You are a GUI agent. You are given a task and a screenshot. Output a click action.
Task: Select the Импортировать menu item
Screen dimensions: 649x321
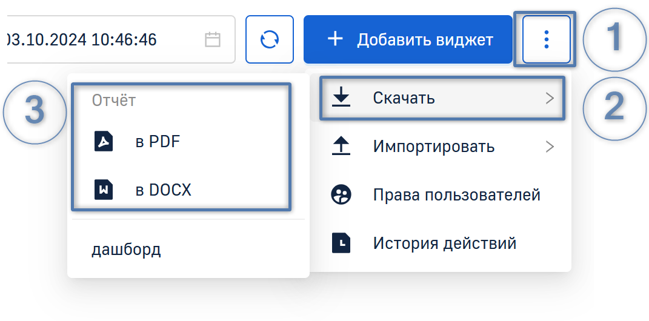tap(433, 147)
